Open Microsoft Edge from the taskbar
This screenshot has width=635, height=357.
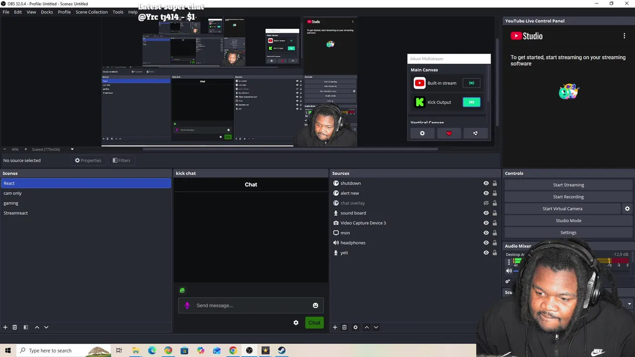152,351
